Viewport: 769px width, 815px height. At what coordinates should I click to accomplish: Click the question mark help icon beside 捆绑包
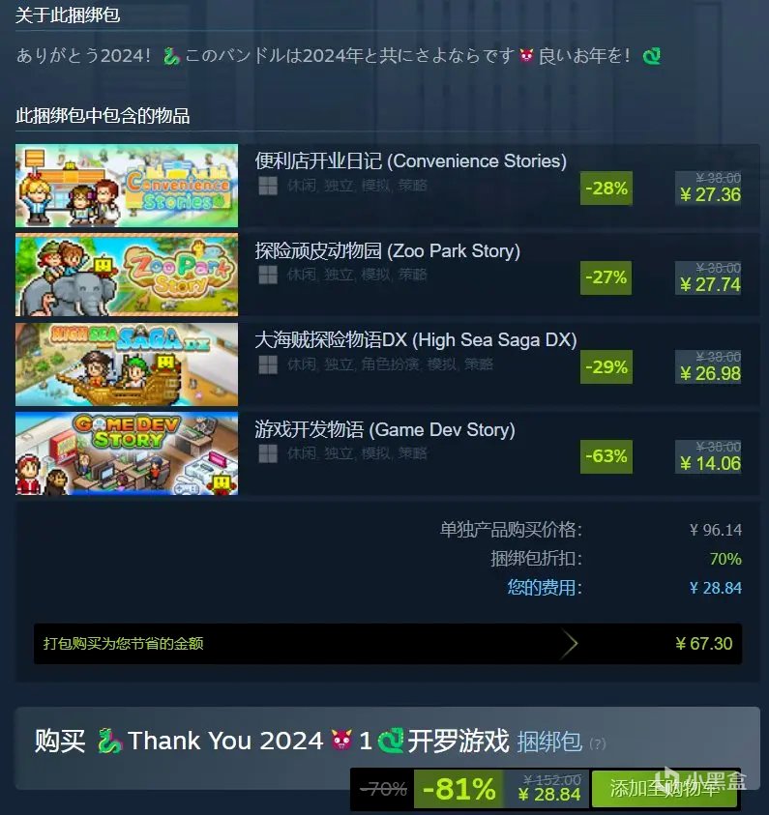tap(598, 743)
